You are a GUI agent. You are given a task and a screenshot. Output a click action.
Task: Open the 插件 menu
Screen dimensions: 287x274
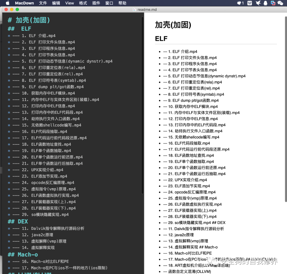[96, 3]
